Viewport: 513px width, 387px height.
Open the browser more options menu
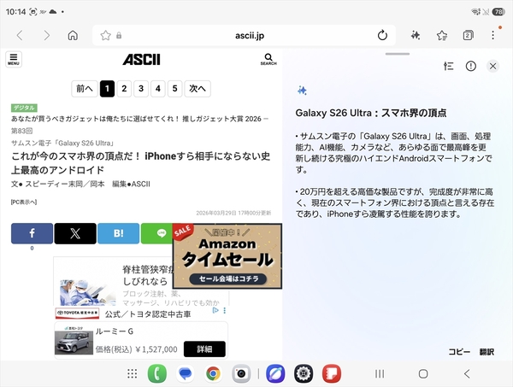[492, 35]
